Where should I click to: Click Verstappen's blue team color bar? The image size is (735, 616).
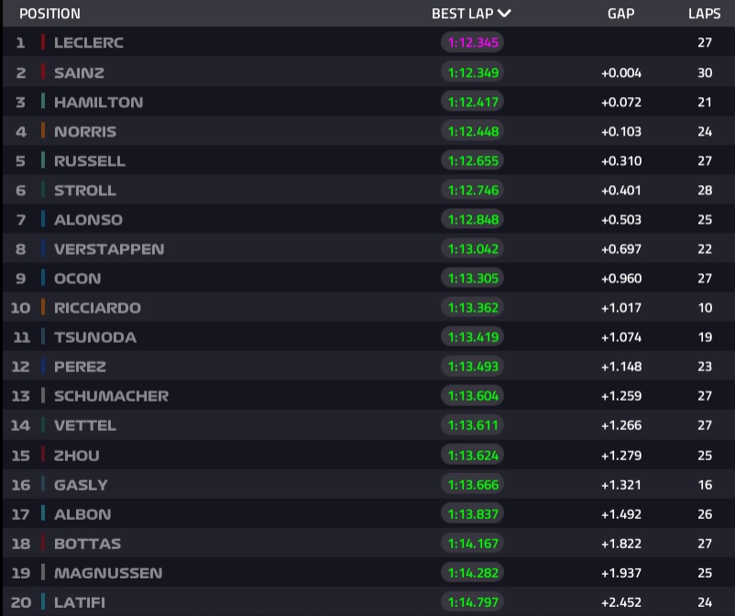43,249
